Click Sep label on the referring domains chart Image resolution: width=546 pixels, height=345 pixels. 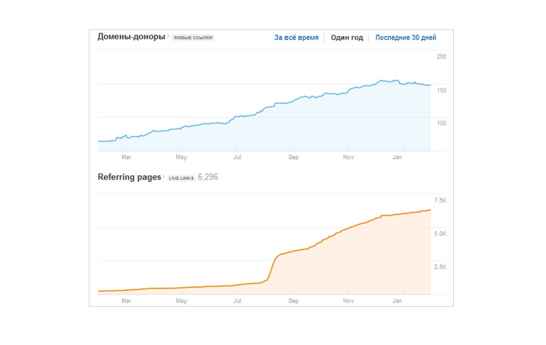pyautogui.click(x=293, y=157)
